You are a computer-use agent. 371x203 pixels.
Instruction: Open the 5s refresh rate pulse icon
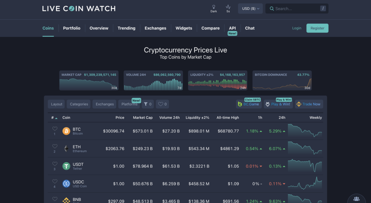pyautogui.click(x=228, y=7)
